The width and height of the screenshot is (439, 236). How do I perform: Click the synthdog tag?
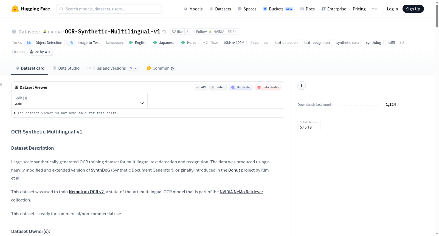pos(373,42)
